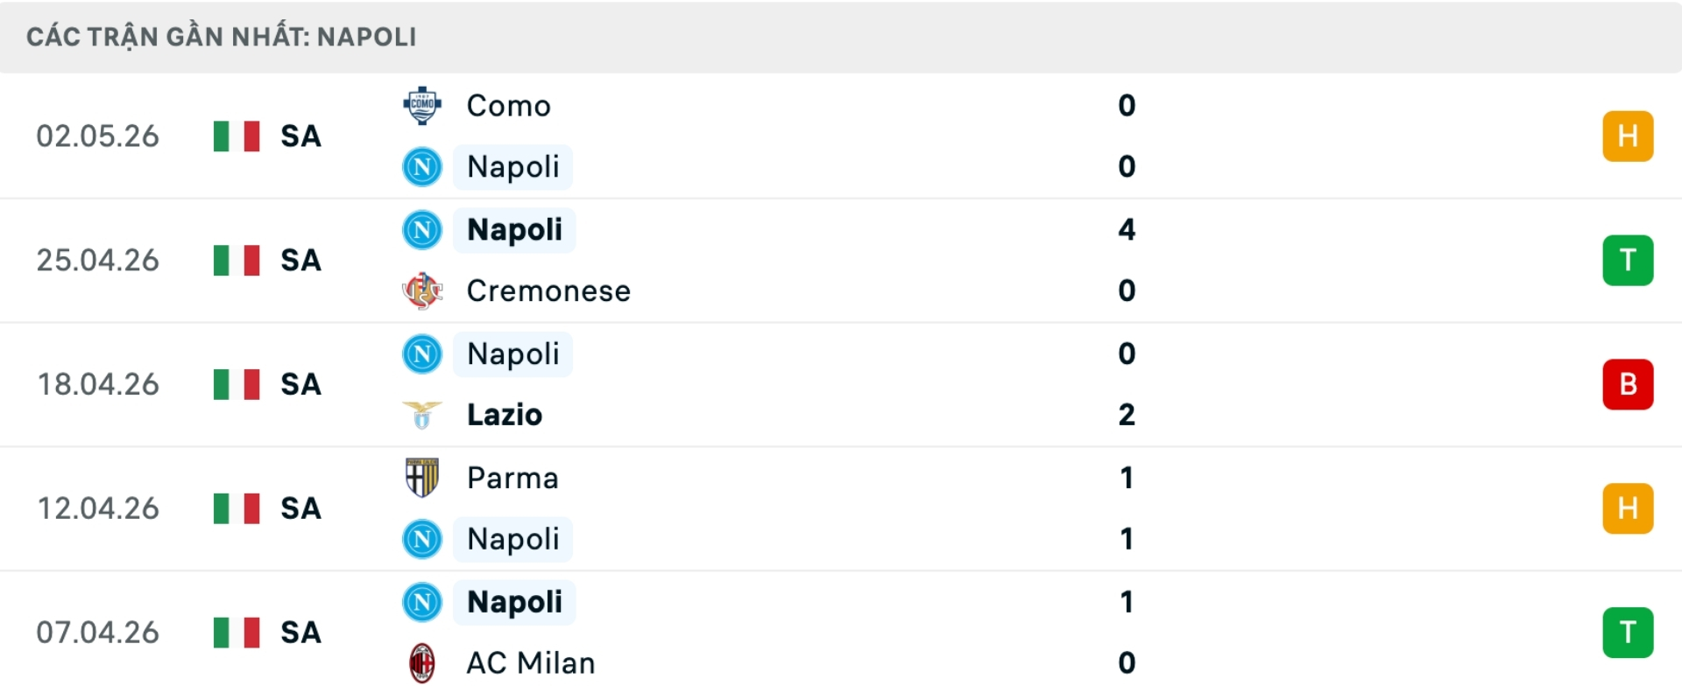
Task: Click the 12.04.26 match date
Action: coord(98,508)
